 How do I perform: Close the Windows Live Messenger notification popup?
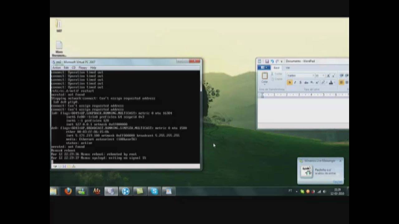pyautogui.click(x=340, y=161)
